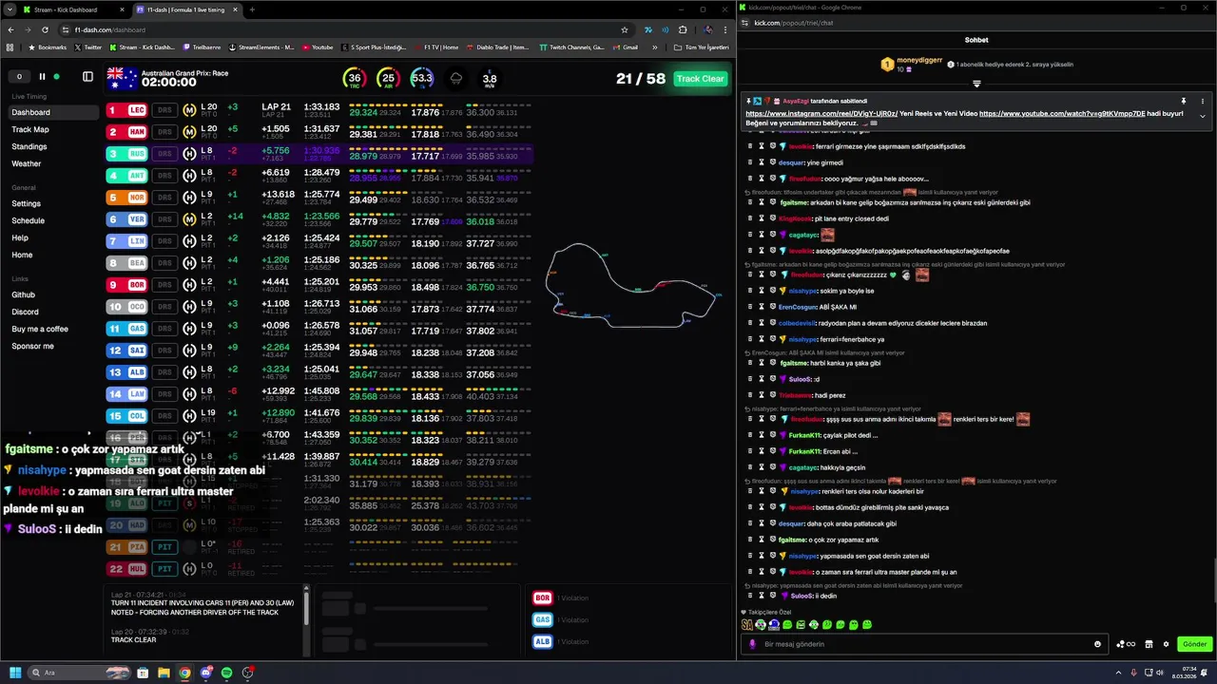This screenshot has width=1217, height=684.
Task: Follow the Github link in sidebar
Action: (x=24, y=294)
